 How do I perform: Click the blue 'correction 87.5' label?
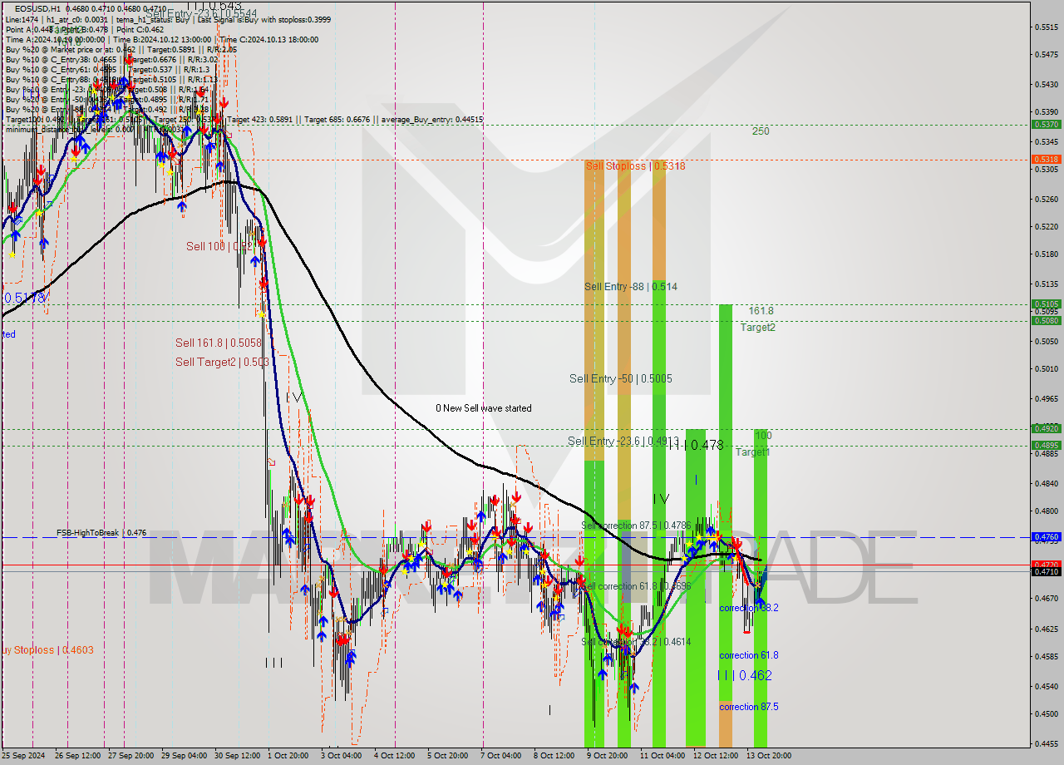click(x=749, y=707)
